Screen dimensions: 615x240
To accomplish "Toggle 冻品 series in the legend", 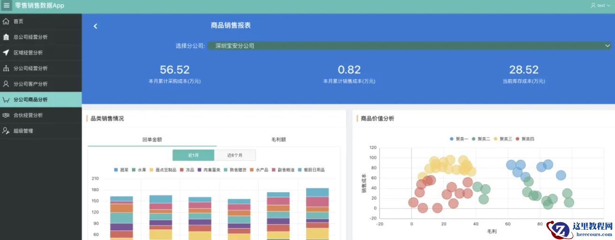I will 187,170.
